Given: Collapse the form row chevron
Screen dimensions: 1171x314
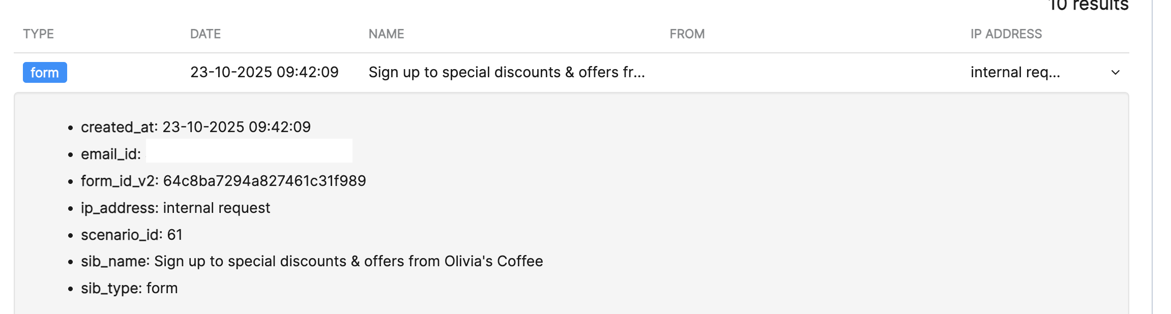Looking at the screenshot, I should (1115, 73).
